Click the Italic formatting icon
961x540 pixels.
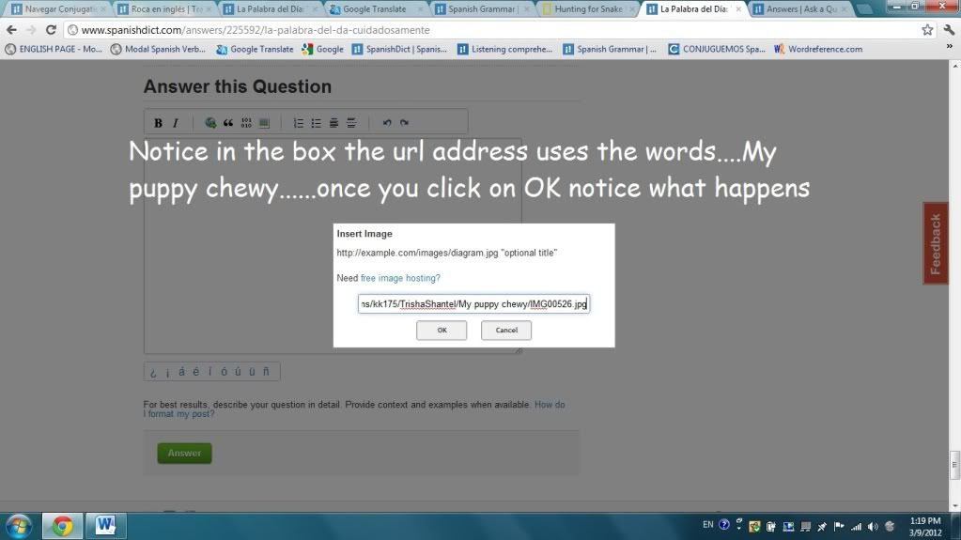[x=175, y=123]
